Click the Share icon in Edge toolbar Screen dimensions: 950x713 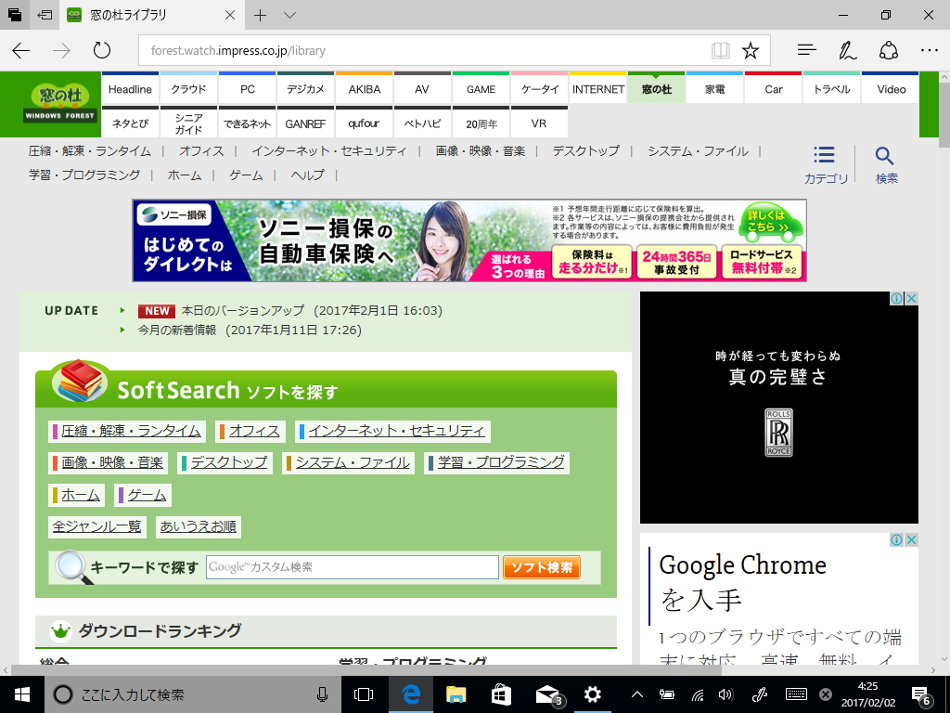pyautogui.click(x=889, y=51)
